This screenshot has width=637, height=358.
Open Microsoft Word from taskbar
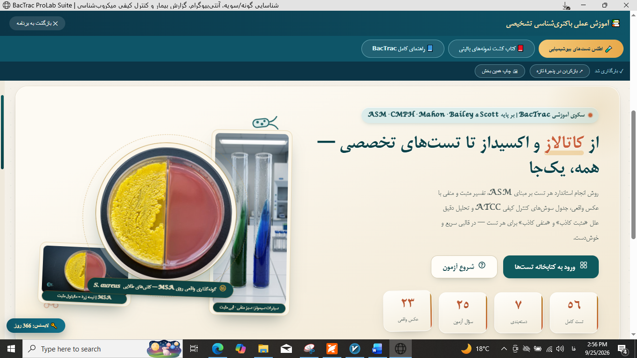click(x=378, y=349)
